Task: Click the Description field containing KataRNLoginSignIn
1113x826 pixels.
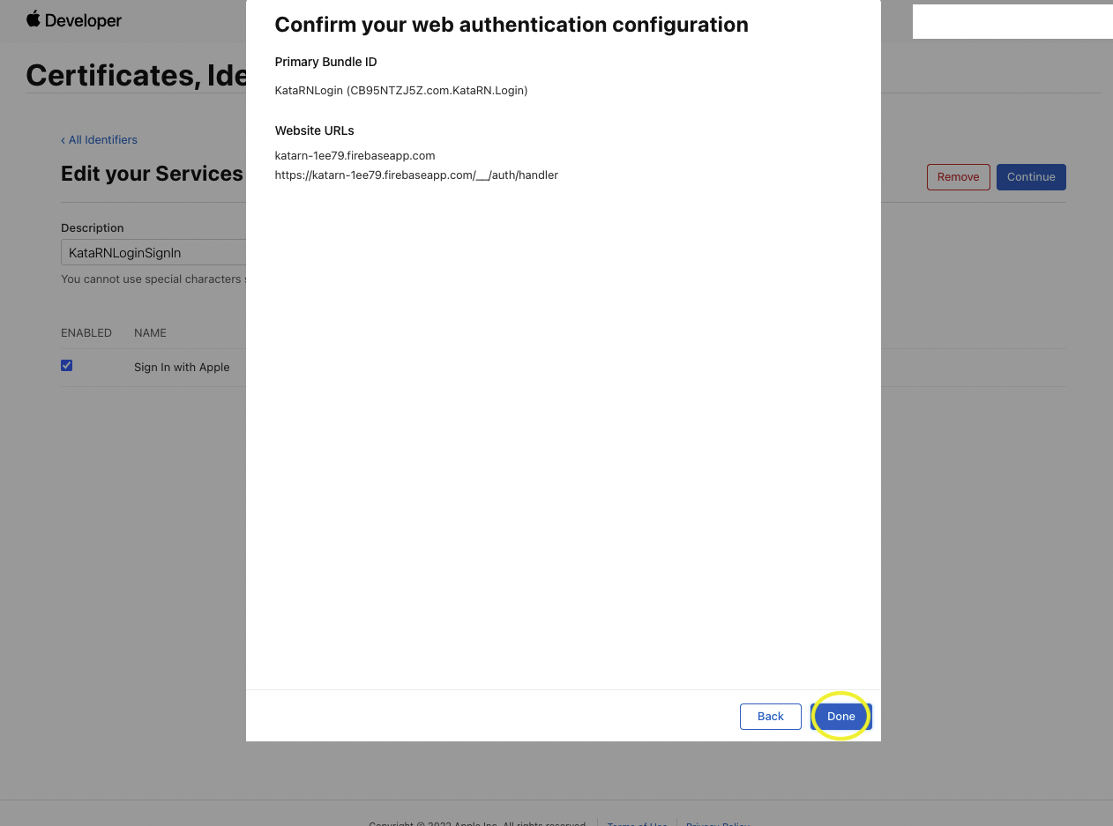Action: tap(153, 252)
